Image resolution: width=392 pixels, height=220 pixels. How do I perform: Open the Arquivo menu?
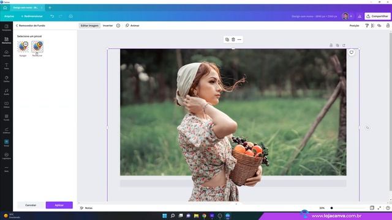[x=9, y=16]
